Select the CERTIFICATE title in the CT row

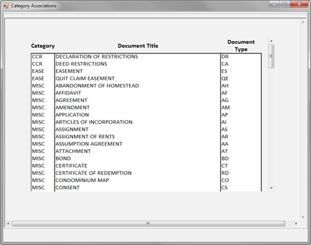(71, 166)
